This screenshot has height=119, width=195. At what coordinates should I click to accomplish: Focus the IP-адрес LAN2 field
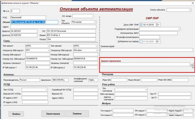(x=35, y=102)
